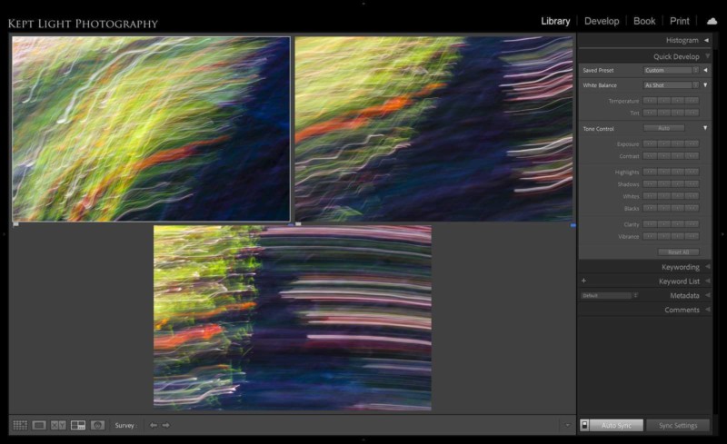Select the bottom center survey photo

point(293,318)
